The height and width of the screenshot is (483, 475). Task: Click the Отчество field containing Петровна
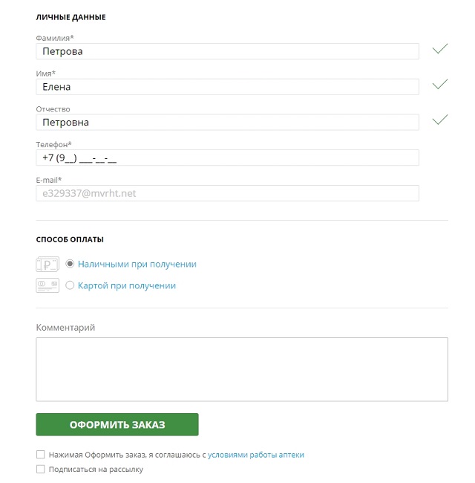point(227,123)
